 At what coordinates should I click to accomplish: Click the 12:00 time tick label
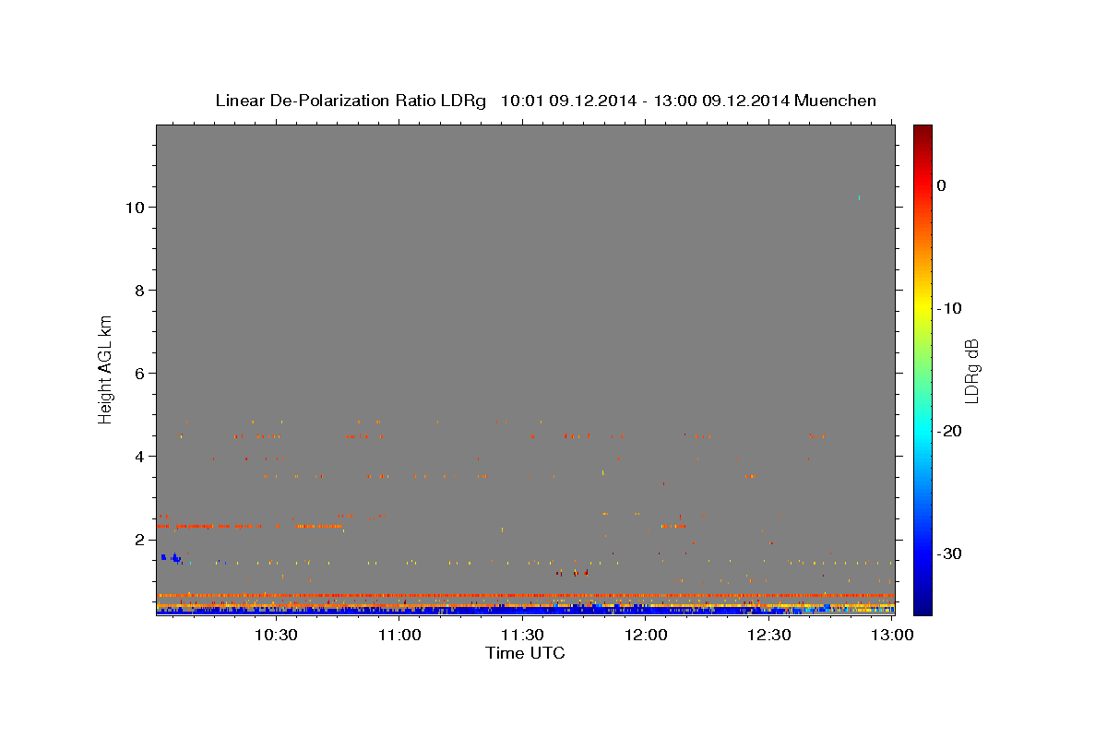(x=646, y=635)
